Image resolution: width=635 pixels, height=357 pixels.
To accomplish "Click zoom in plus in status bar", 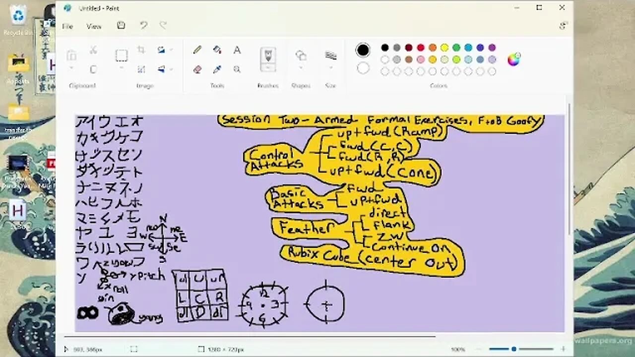I will 563,350.
